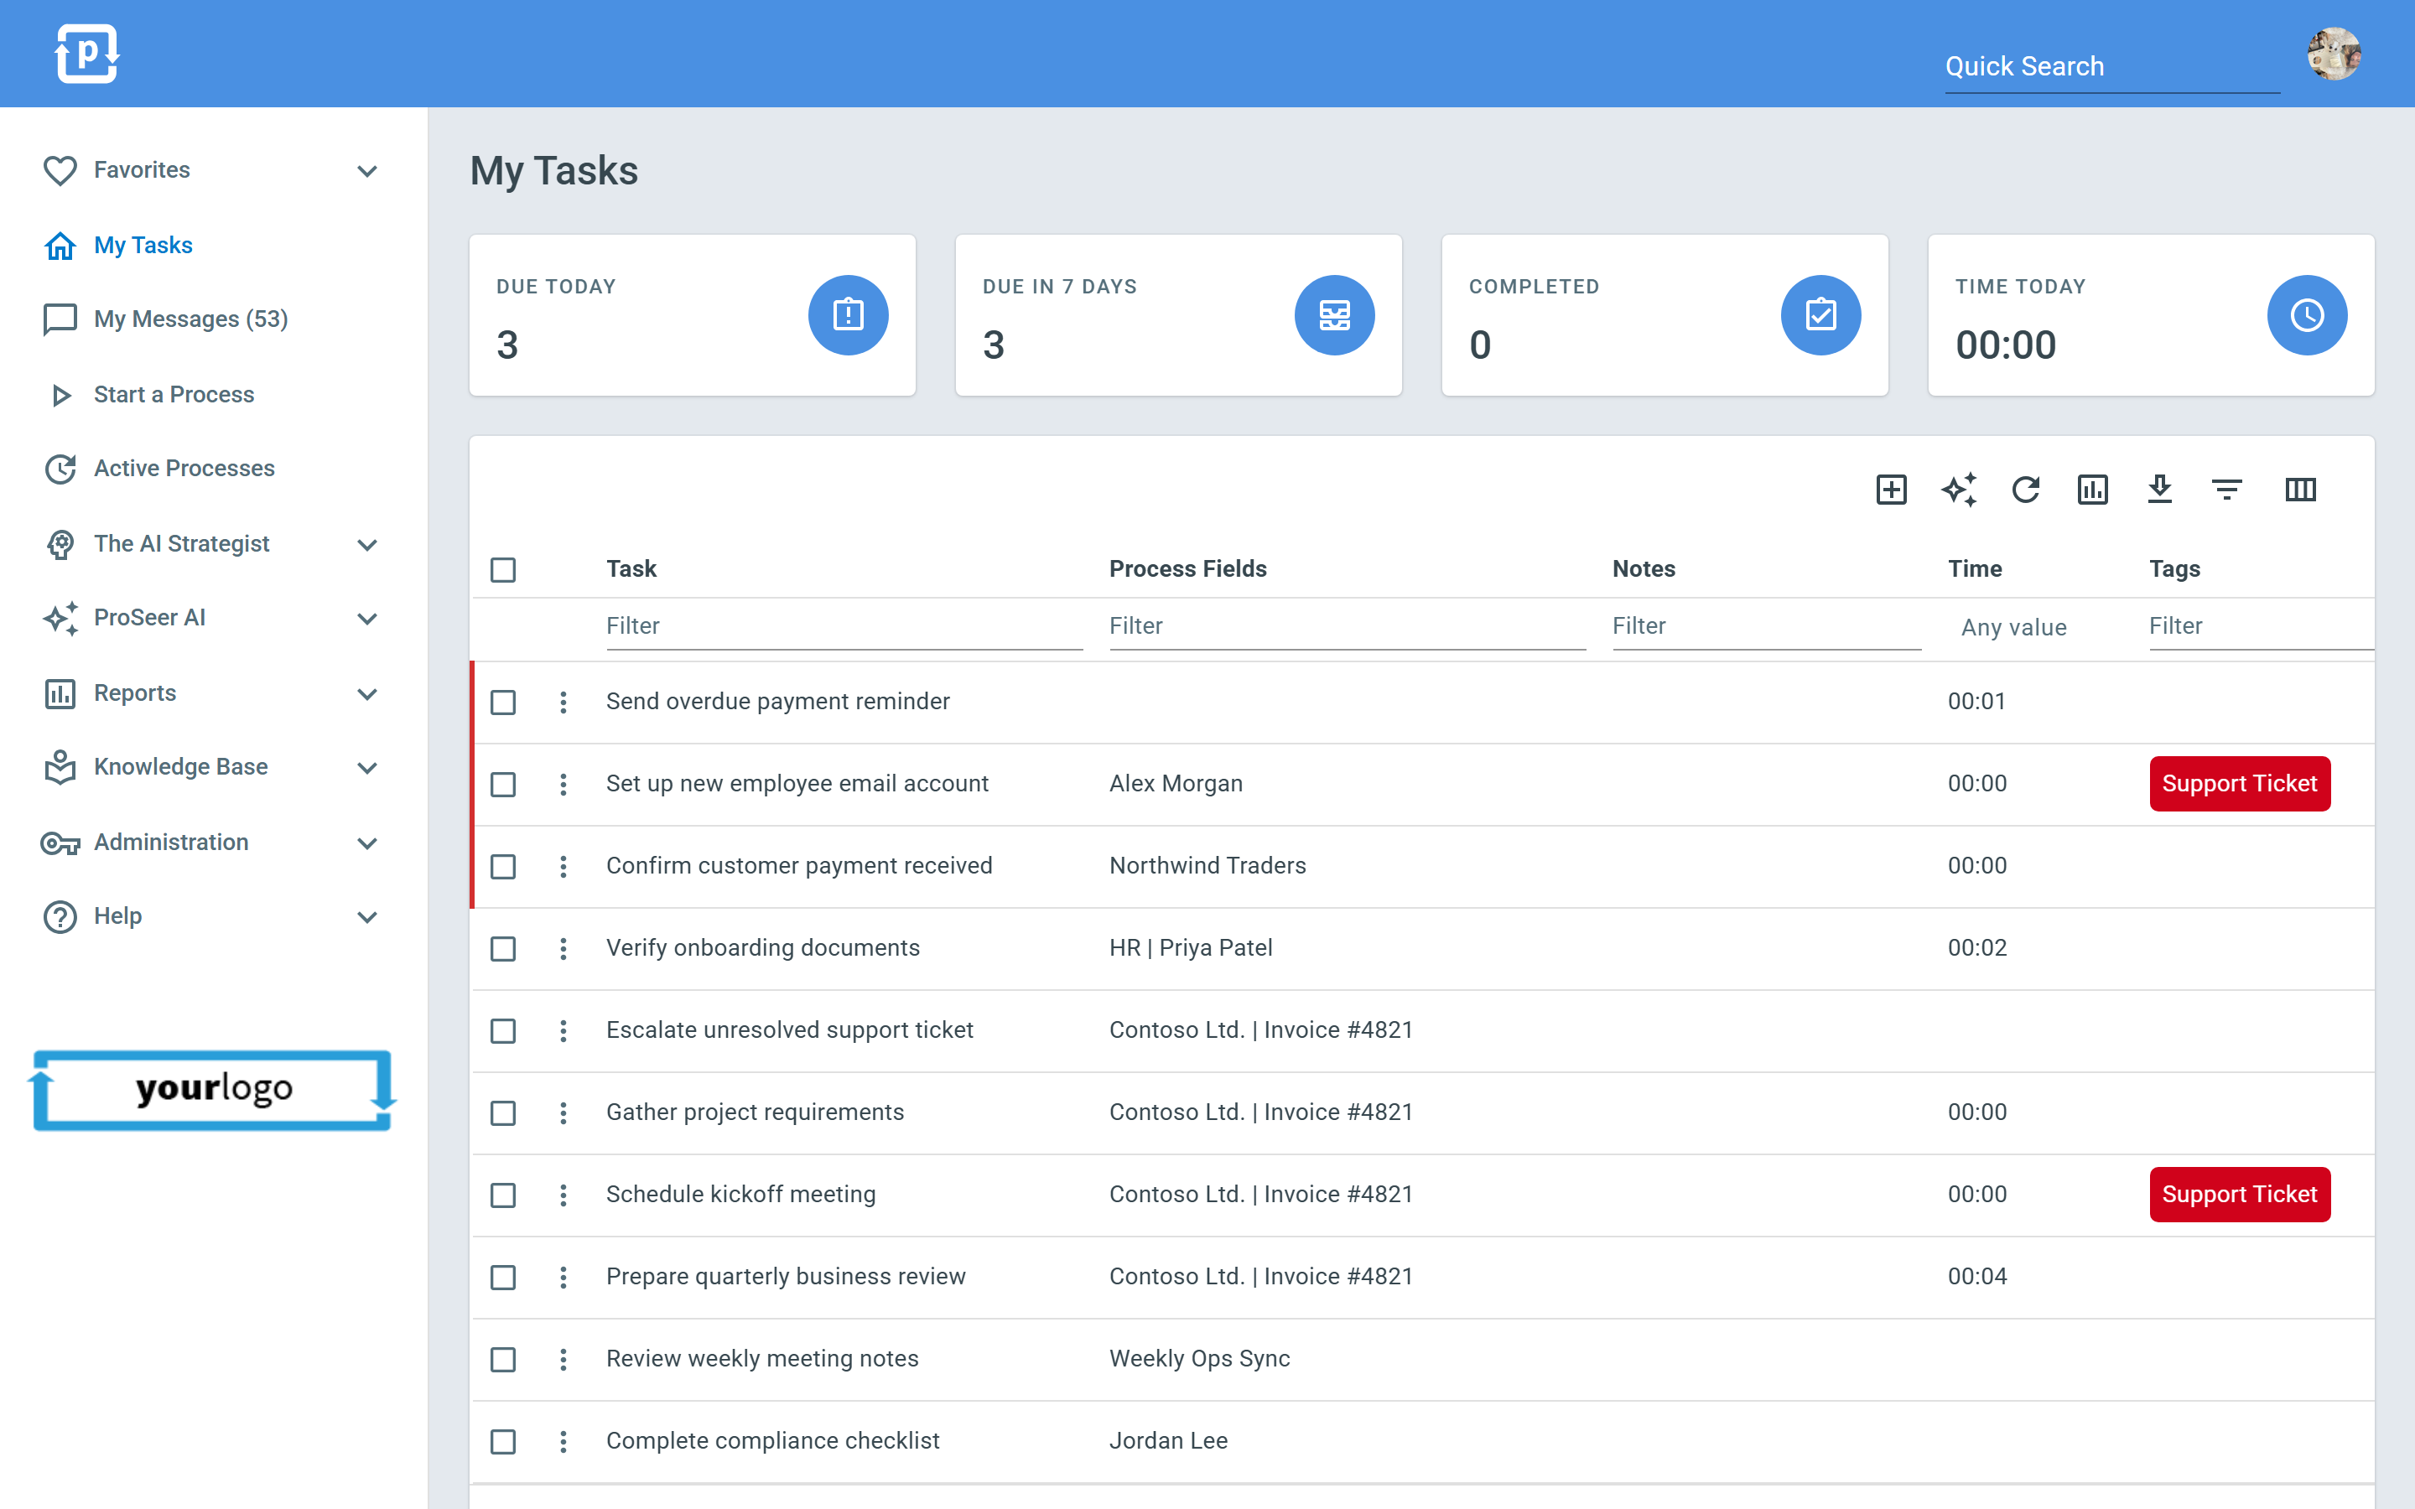This screenshot has height=1509, width=2415.
Task: Check the Escalate unresolved support ticket task
Action: [503, 1031]
